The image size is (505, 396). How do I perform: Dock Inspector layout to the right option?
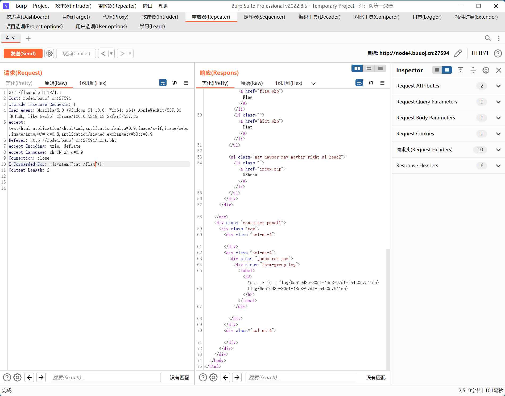(x=447, y=70)
